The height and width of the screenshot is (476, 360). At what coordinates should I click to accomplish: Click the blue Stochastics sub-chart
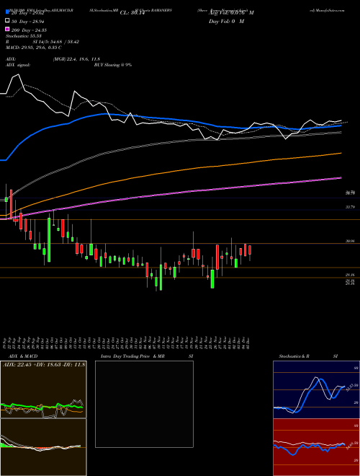click(x=316, y=389)
